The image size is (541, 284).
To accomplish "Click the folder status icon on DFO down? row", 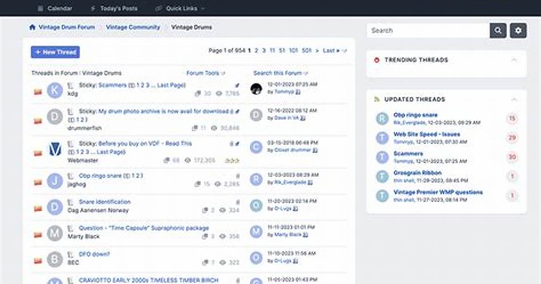I will tap(38, 261).
